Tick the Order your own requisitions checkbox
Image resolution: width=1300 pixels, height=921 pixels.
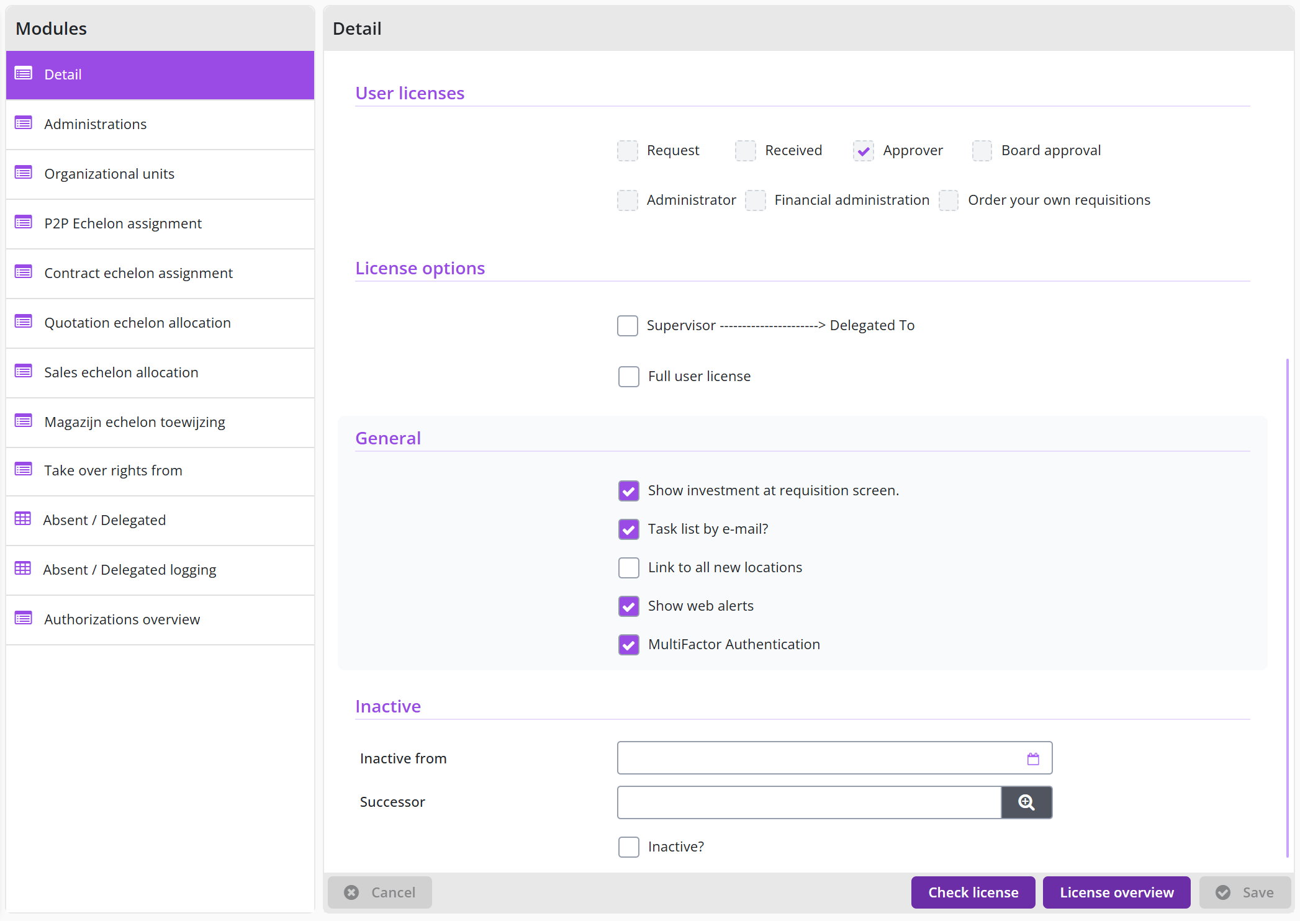(x=949, y=200)
